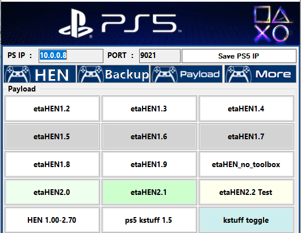The width and height of the screenshot is (301, 233).
Task: Load the etaHEN2.1 payload
Action: (x=149, y=192)
